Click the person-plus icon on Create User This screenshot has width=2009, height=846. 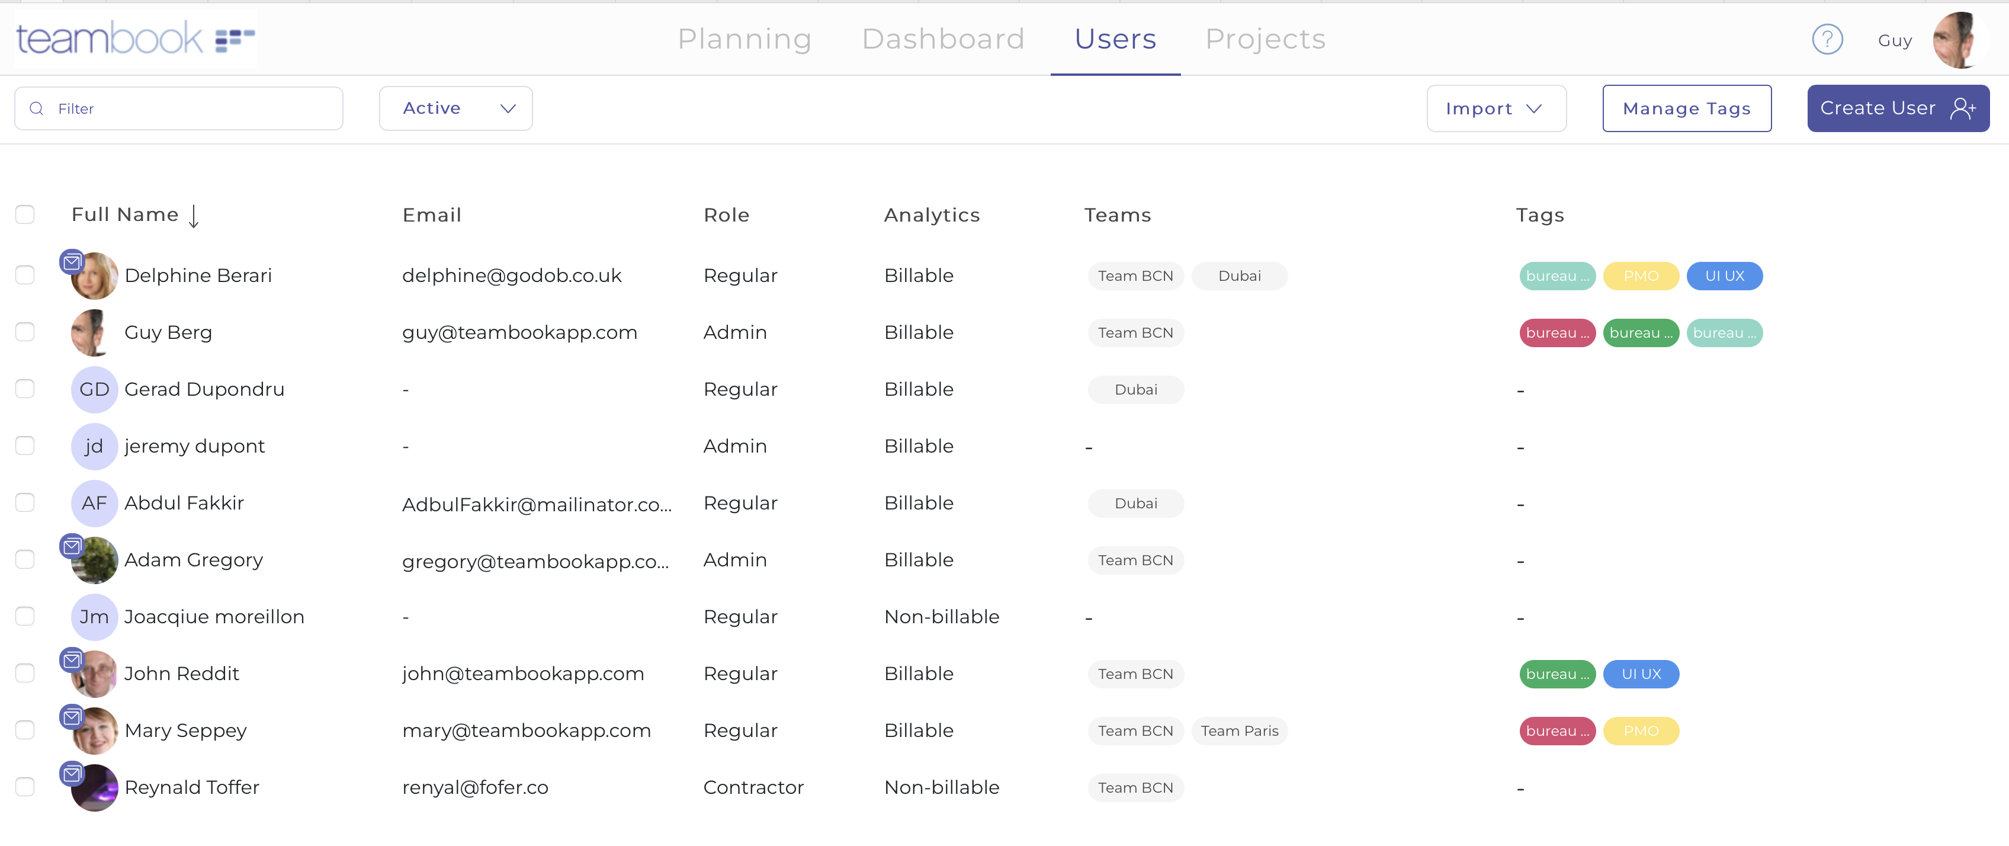1962,108
